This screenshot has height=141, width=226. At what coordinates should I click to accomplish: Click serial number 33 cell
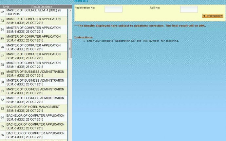(x=3, y=109)
